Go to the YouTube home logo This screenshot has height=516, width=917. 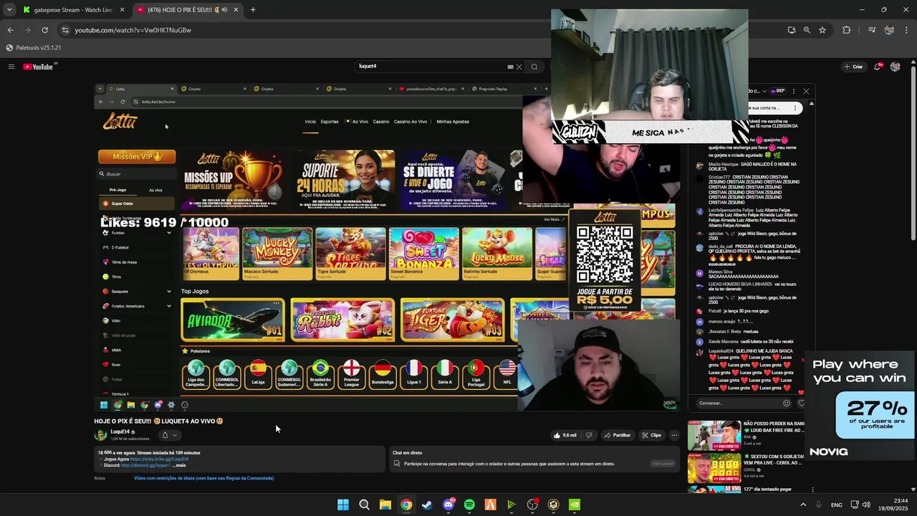(x=38, y=67)
